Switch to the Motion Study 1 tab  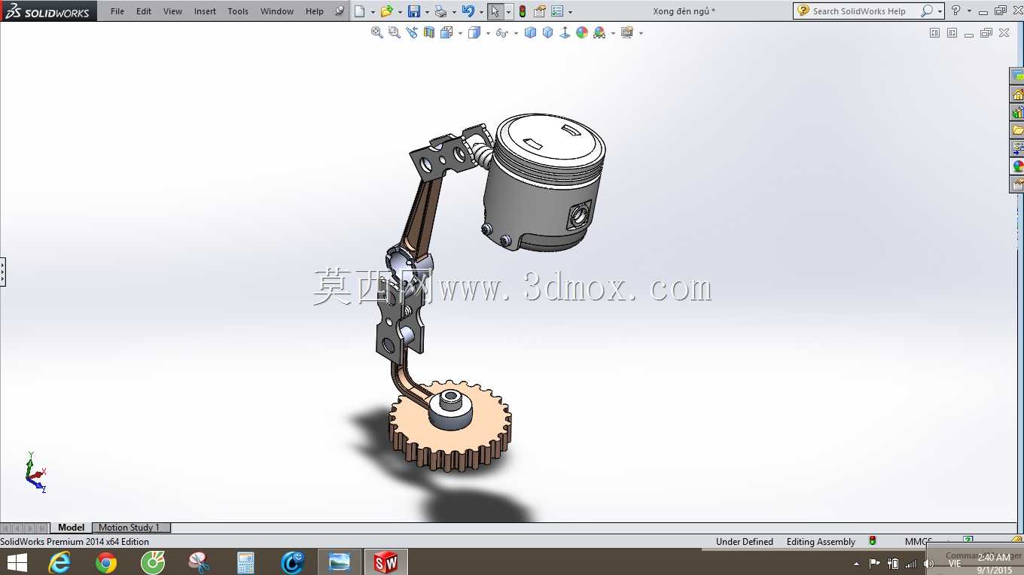tap(130, 528)
